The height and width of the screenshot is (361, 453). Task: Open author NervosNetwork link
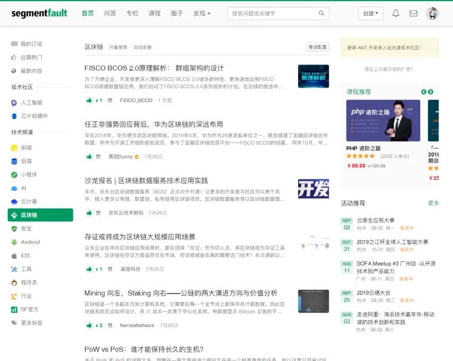tap(137, 325)
